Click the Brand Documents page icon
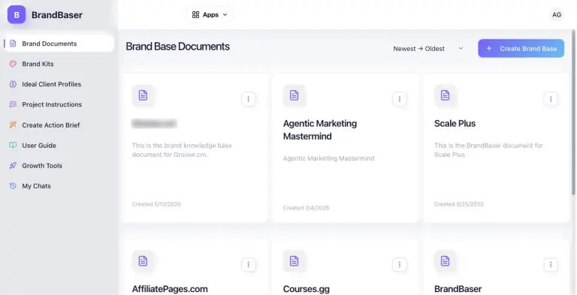This screenshot has height=295, width=577. pyautogui.click(x=13, y=44)
